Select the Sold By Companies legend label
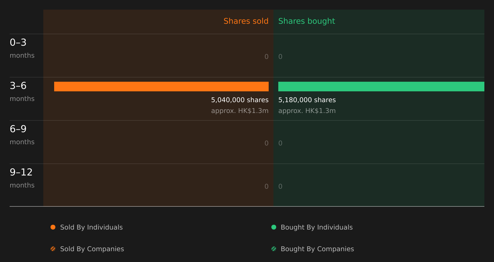The height and width of the screenshot is (262, 494). pyautogui.click(x=92, y=249)
